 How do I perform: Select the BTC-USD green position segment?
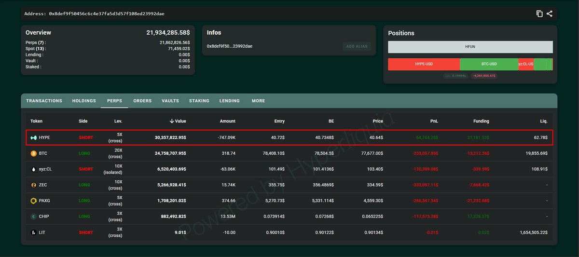click(489, 64)
